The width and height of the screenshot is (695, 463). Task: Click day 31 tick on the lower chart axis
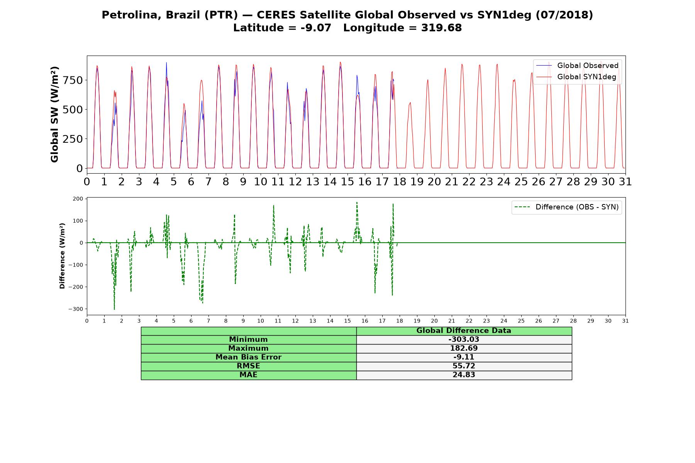(x=625, y=321)
